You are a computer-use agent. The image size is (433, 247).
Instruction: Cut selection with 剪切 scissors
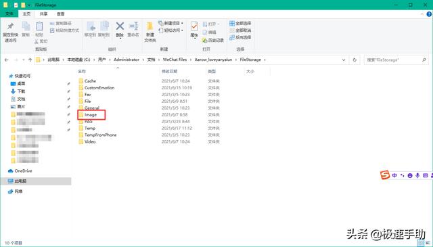[41, 41]
